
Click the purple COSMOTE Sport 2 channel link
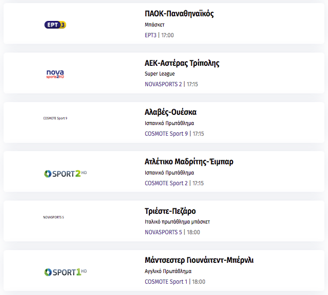(x=166, y=183)
